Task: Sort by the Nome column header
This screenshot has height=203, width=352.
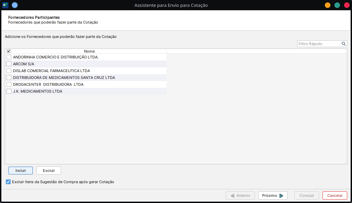Action: point(89,51)
